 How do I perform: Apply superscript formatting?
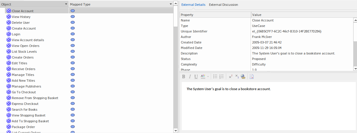(231, 76)
